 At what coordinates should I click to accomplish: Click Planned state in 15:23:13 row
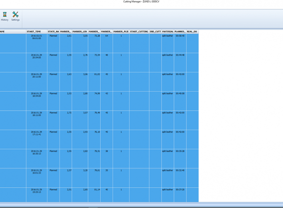pos(53,190)
